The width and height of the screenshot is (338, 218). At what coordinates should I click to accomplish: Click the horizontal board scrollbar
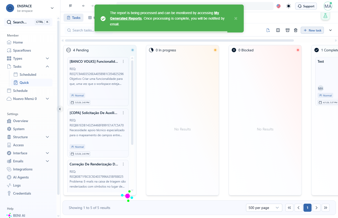pos(179,40)
